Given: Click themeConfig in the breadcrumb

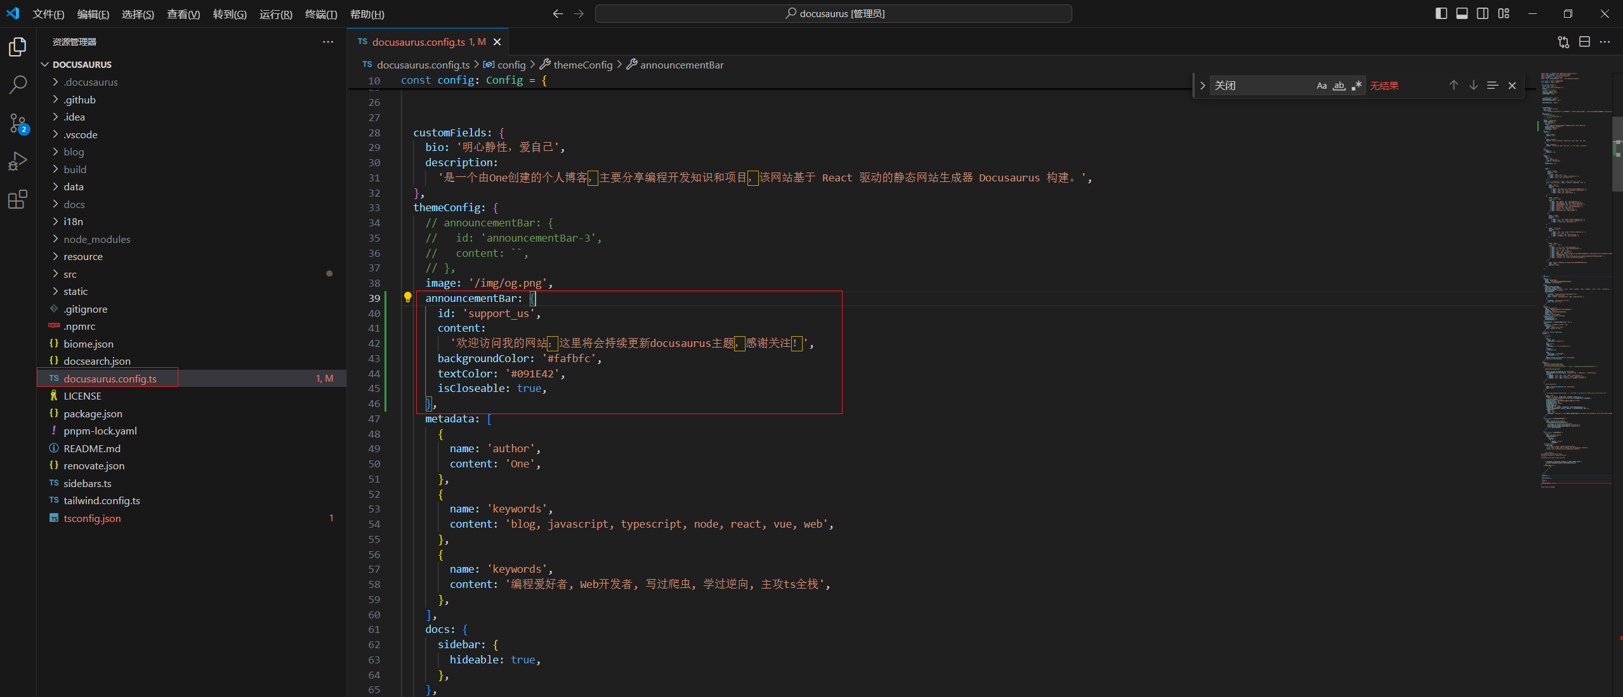Looking at the screenshot, I should (582, 65).
